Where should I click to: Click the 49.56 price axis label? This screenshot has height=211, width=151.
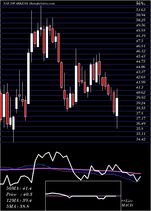(141, 25)
